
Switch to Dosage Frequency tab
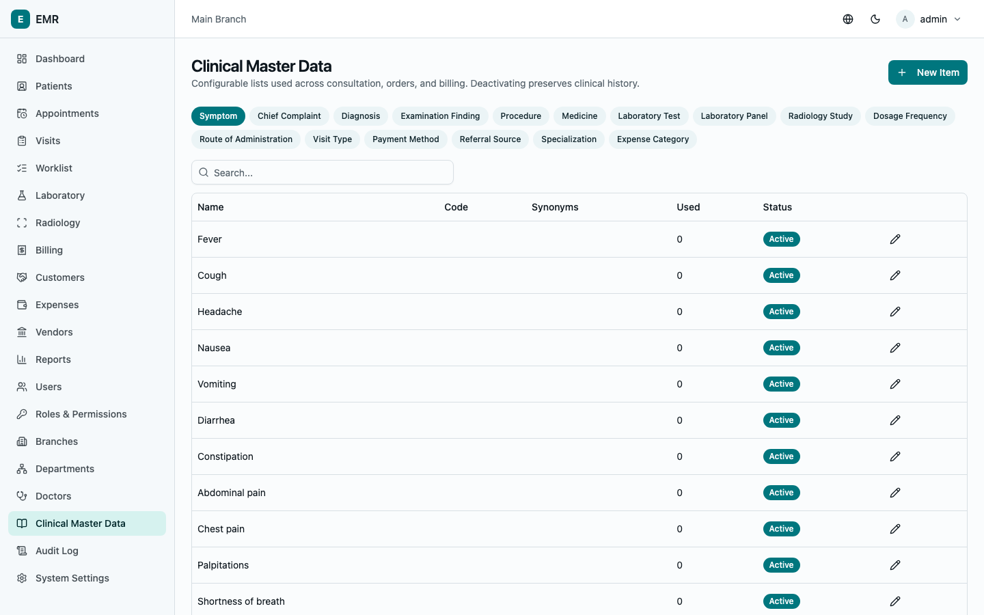tap(910, 116)
